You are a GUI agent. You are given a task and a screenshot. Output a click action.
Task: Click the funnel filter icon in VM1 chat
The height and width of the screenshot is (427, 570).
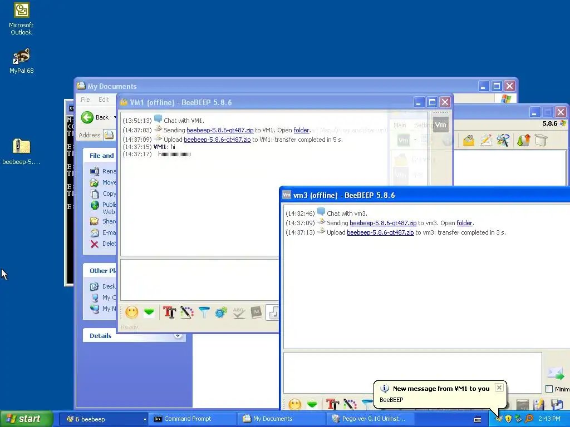204,312
